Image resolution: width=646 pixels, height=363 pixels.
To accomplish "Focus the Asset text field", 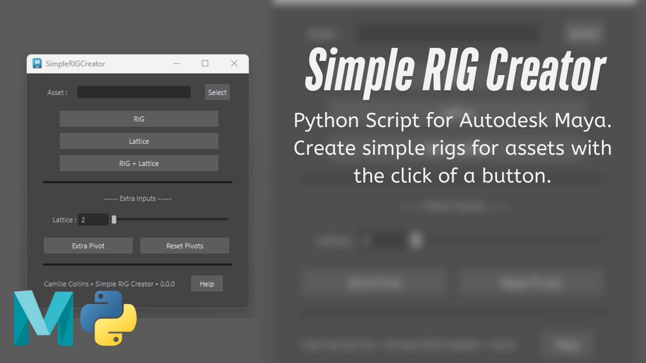I will 134,92.
